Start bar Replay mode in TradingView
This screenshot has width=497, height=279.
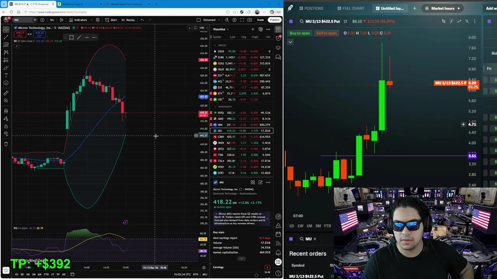tap(128, 20)
